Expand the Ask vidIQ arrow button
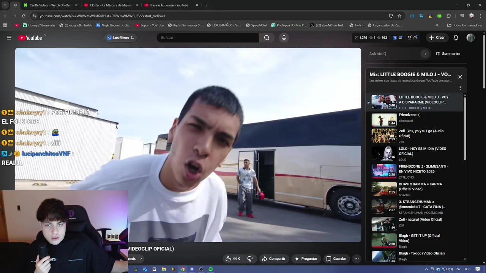This screenshot has width=486, height=273. pos(425,54)
